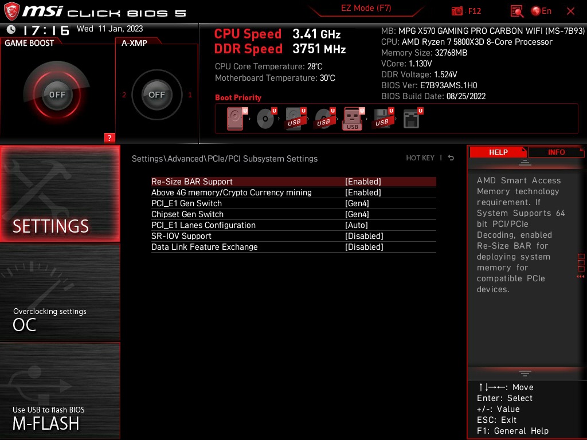Select A-XMP profile 1
Viewport: 587px width, 440px height.
point(190,95)
